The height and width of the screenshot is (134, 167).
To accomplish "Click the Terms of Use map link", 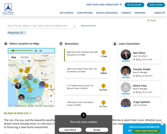I will pos(38,106).
